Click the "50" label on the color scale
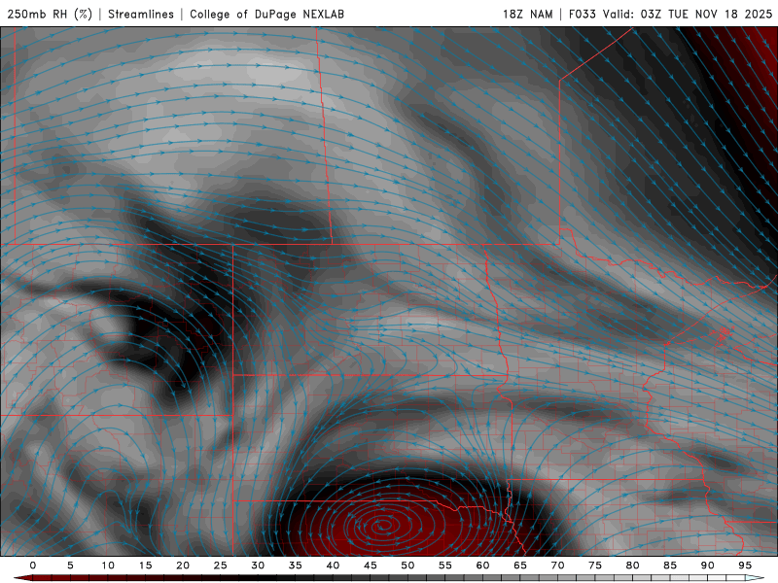The width and height of the screenshot is (778, 583). coord(407,566)
